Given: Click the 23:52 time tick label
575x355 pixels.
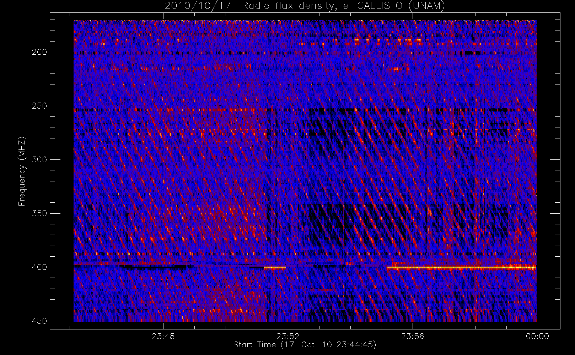Looking at the screenshot, I should pyautogui.click(x=288, y=336).
